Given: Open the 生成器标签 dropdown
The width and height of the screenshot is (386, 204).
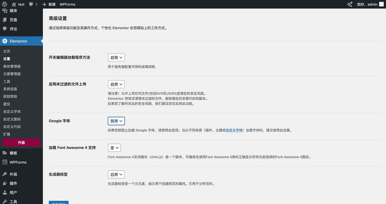Looking at the screenshot, I should tap(116, 174).
